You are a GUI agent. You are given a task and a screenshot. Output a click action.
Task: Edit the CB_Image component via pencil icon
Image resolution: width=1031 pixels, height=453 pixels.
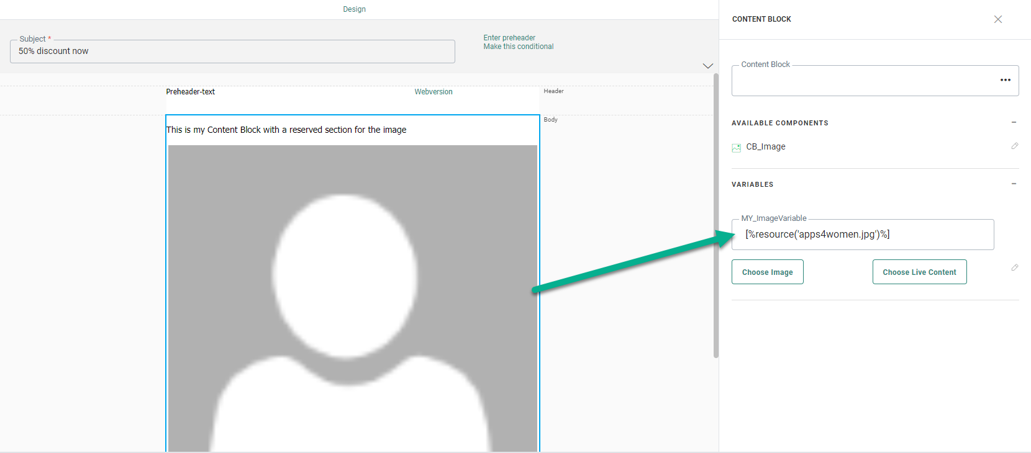tap(1014, 146)
